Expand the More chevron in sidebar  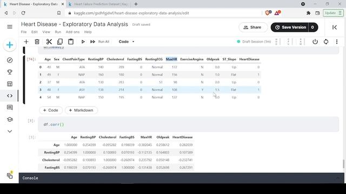tap(10, 131)
